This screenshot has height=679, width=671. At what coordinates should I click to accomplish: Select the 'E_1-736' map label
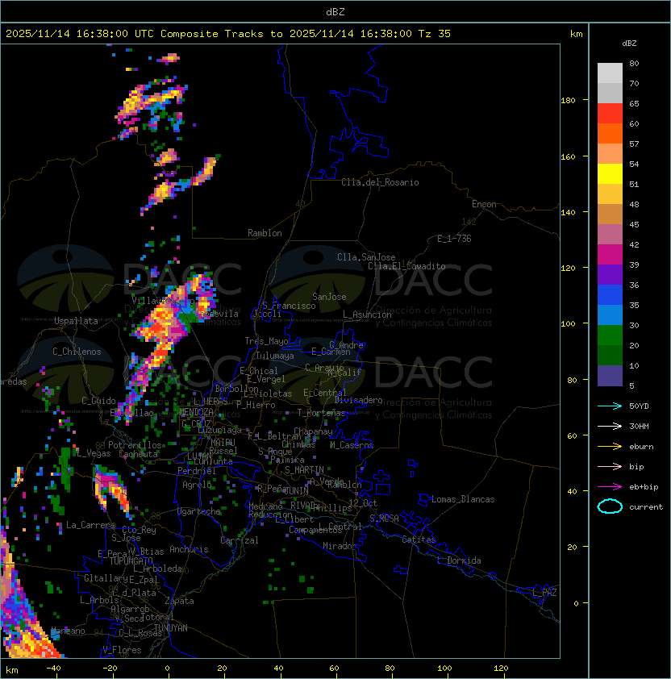tap(454, 239)
